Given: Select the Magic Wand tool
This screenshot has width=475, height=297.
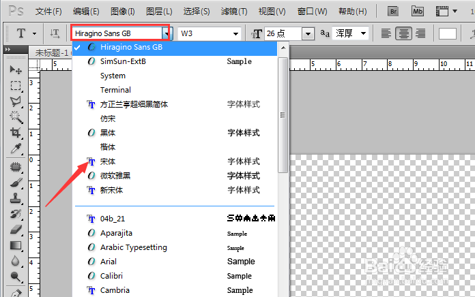Looking at the screenshot, I should coord(16,117).
